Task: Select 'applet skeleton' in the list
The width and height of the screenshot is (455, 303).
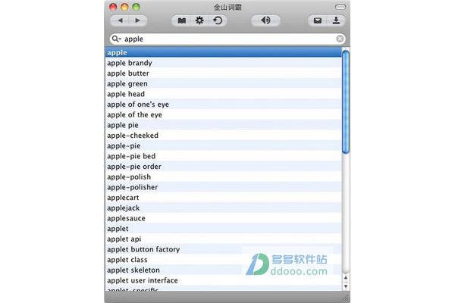Action: coord(224,270)
